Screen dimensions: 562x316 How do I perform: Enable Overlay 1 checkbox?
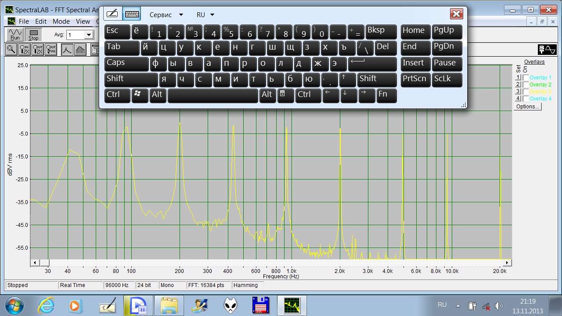point(526,78)
